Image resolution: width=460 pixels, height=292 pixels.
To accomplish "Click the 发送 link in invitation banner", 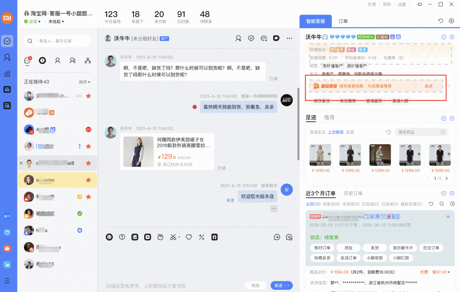I will (x=429, y=86).
